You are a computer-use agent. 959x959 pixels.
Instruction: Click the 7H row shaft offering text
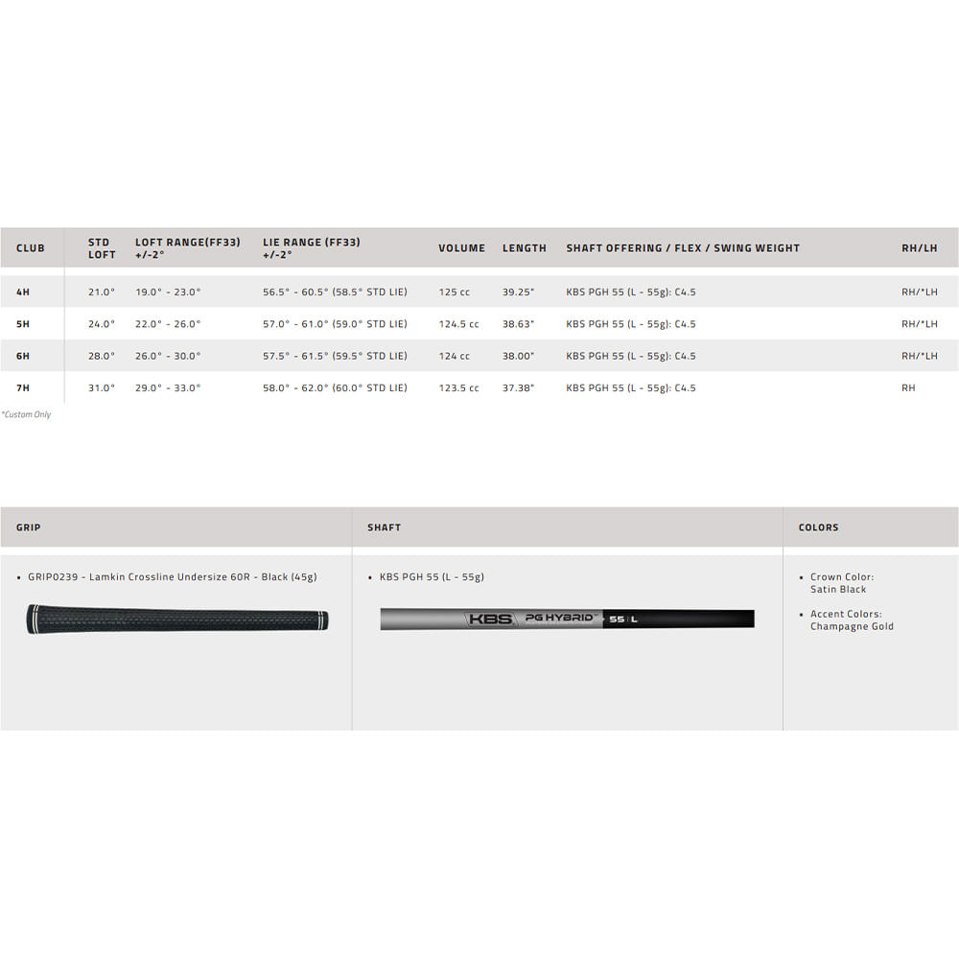pos(631,387)
